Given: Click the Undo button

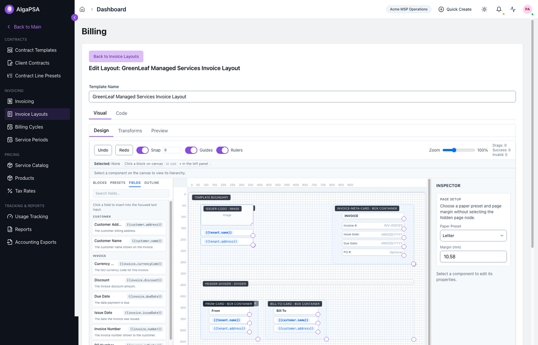Looking at the screenshot, I should tap(103, 150).
